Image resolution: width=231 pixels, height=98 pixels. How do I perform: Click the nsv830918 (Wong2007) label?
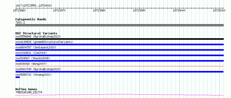tap(31, 64)
